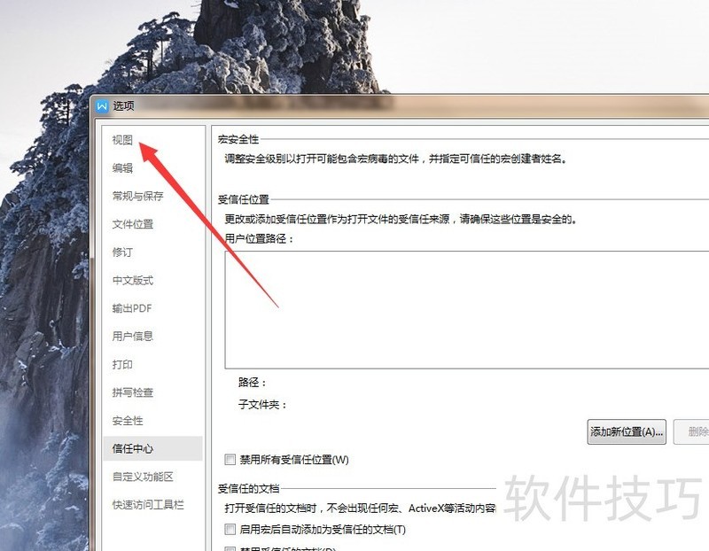
Task: Go to 拼写检查 settings
Action: (x=133, y=392)
